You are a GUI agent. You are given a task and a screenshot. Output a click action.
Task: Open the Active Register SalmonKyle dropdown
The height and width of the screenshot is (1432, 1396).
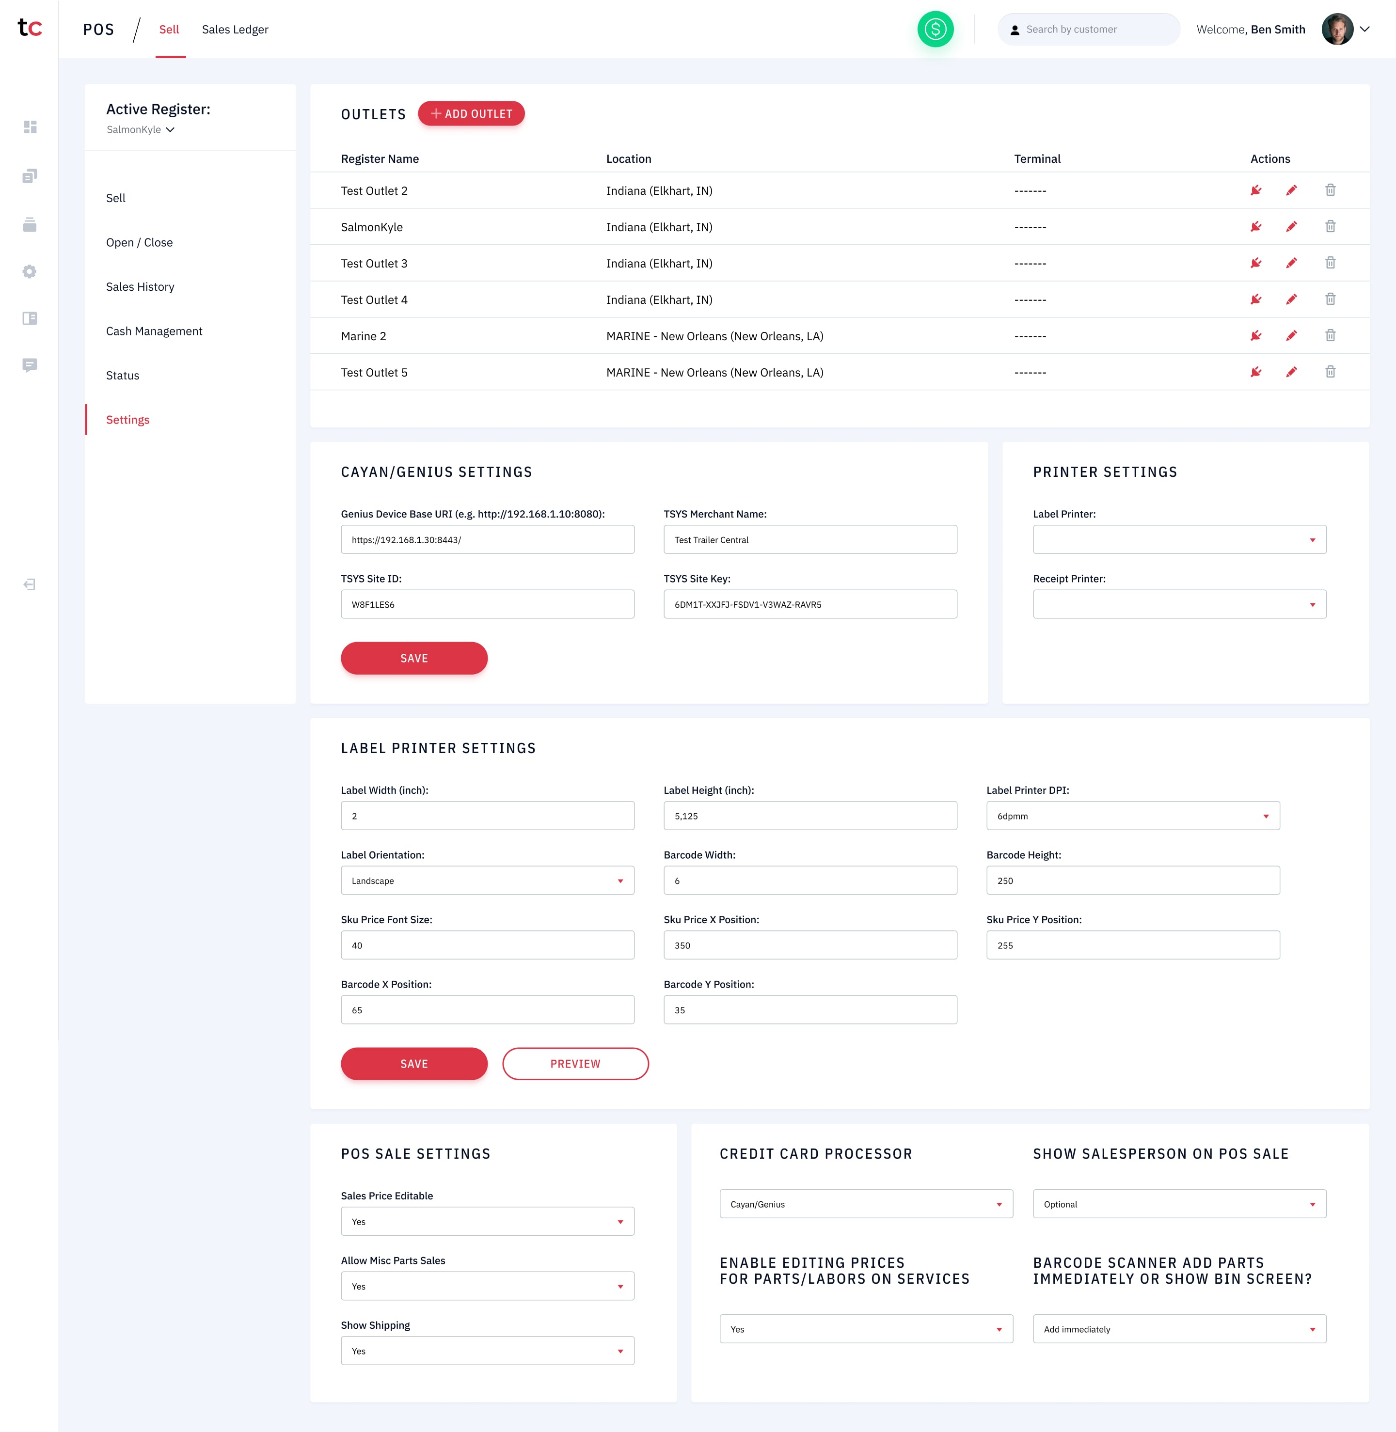141,130
